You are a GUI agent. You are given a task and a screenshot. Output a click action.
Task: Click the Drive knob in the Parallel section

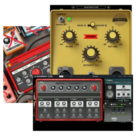click(90, 104)
